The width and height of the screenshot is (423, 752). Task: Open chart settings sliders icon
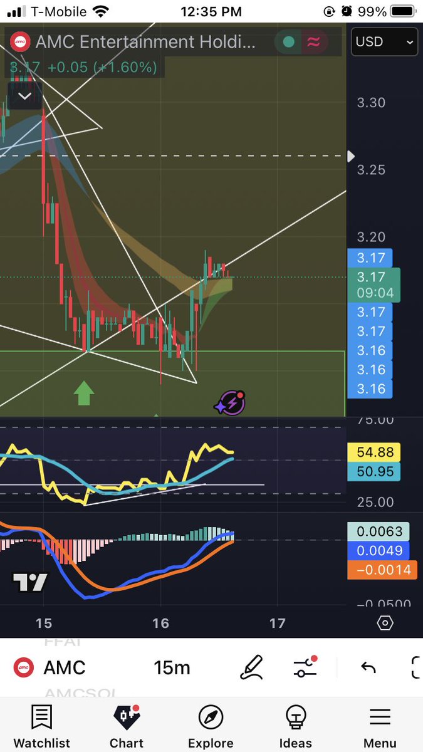coord(305,667)
